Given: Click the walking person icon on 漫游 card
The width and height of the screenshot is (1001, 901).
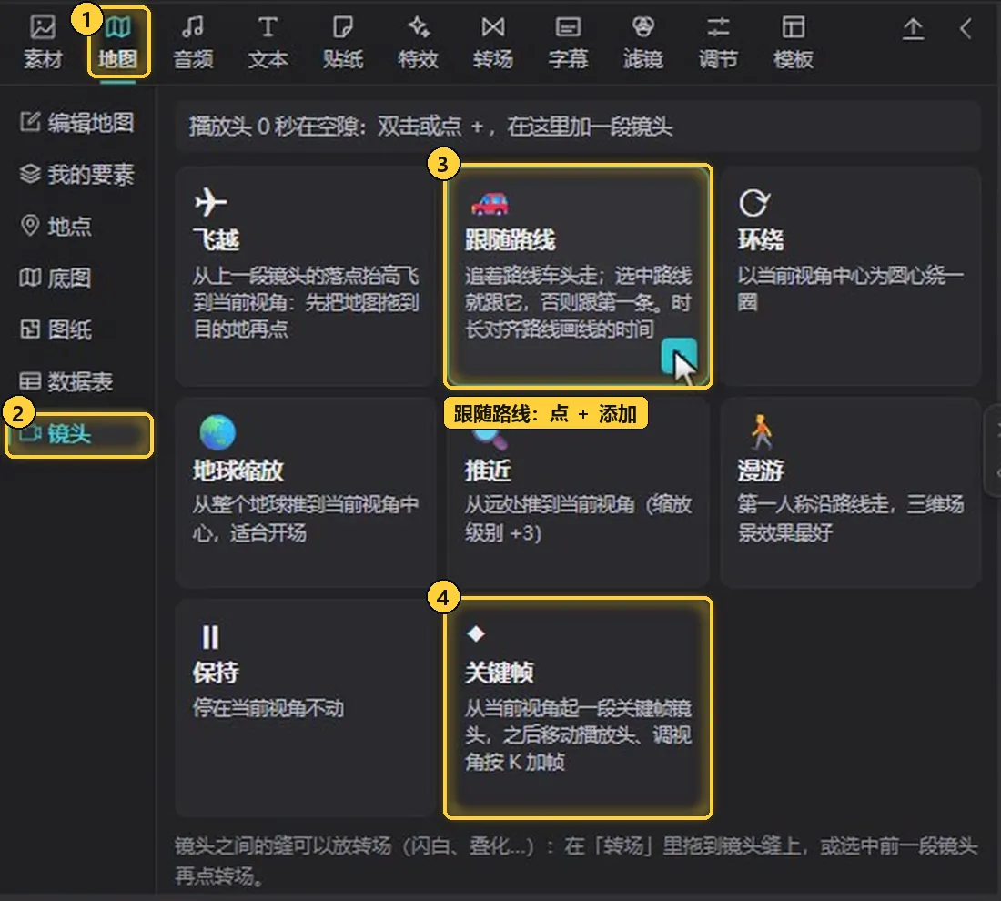Looking at the screenshot, I should click(x=761, y=432).
